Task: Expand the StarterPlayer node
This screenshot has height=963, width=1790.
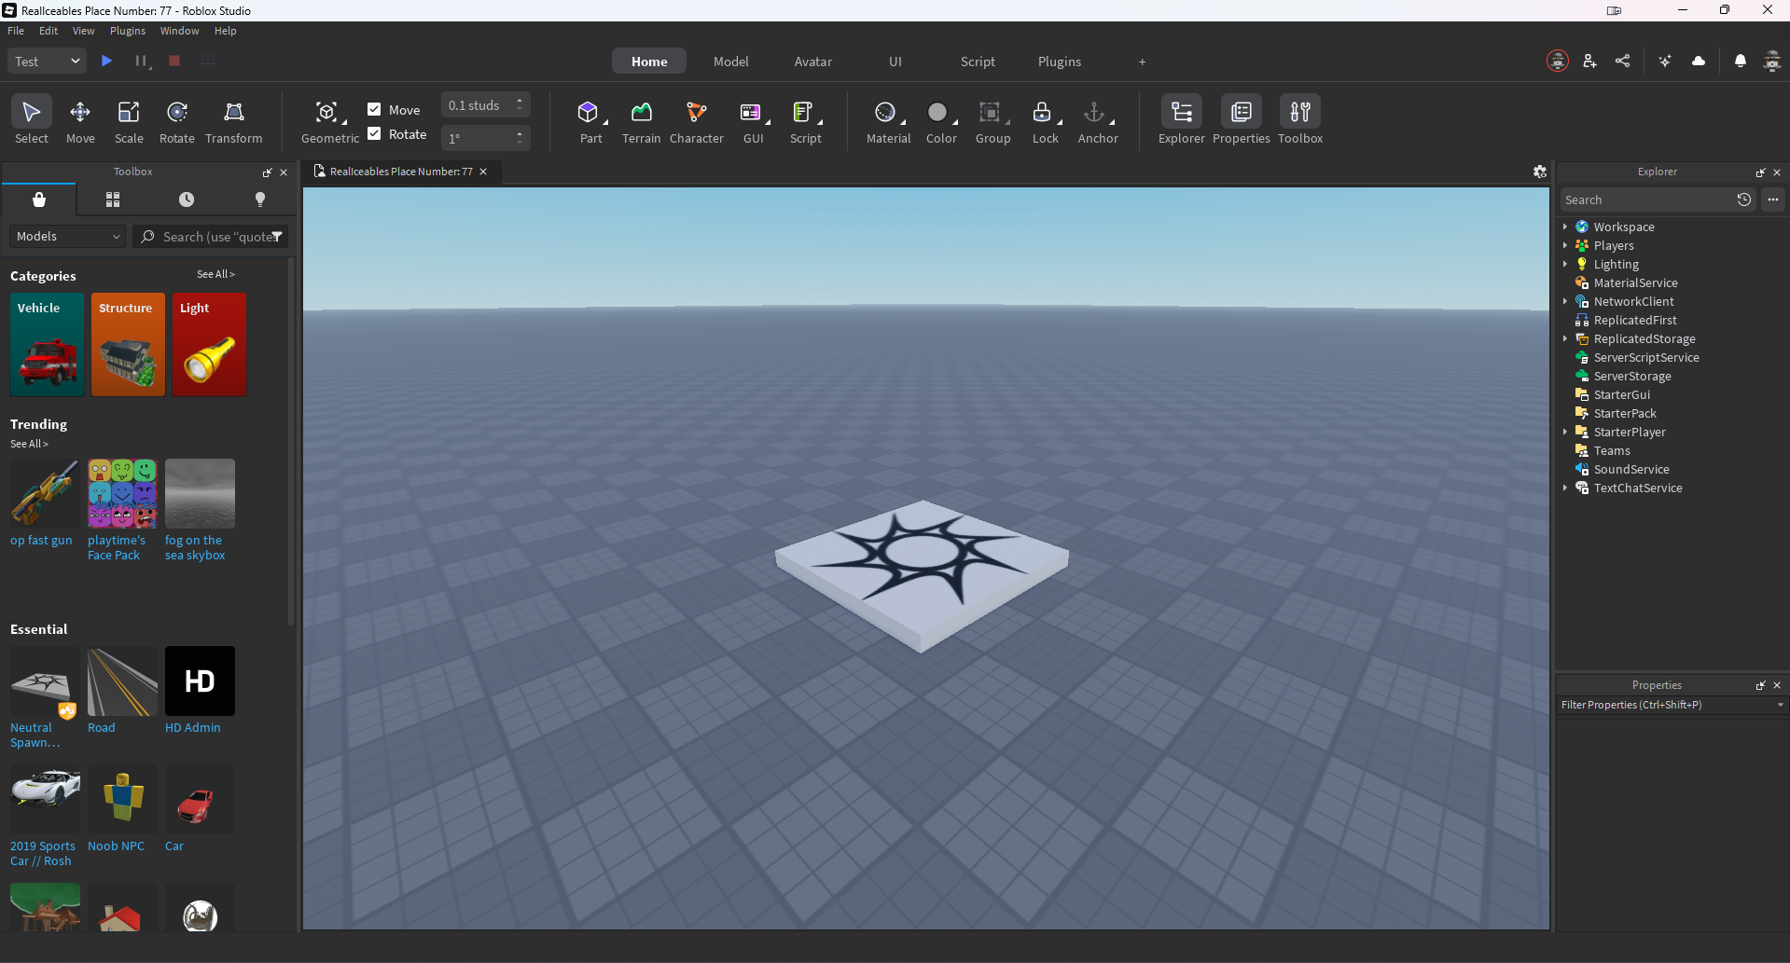Action: tap(1565, 432)
